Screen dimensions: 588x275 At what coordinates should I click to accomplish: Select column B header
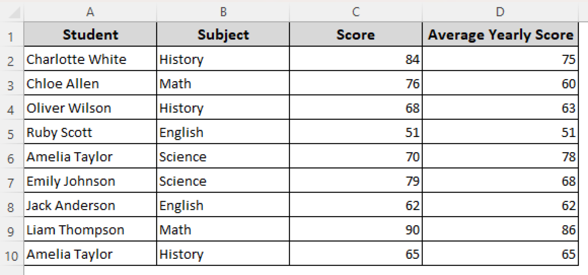(x=223, y=12)
